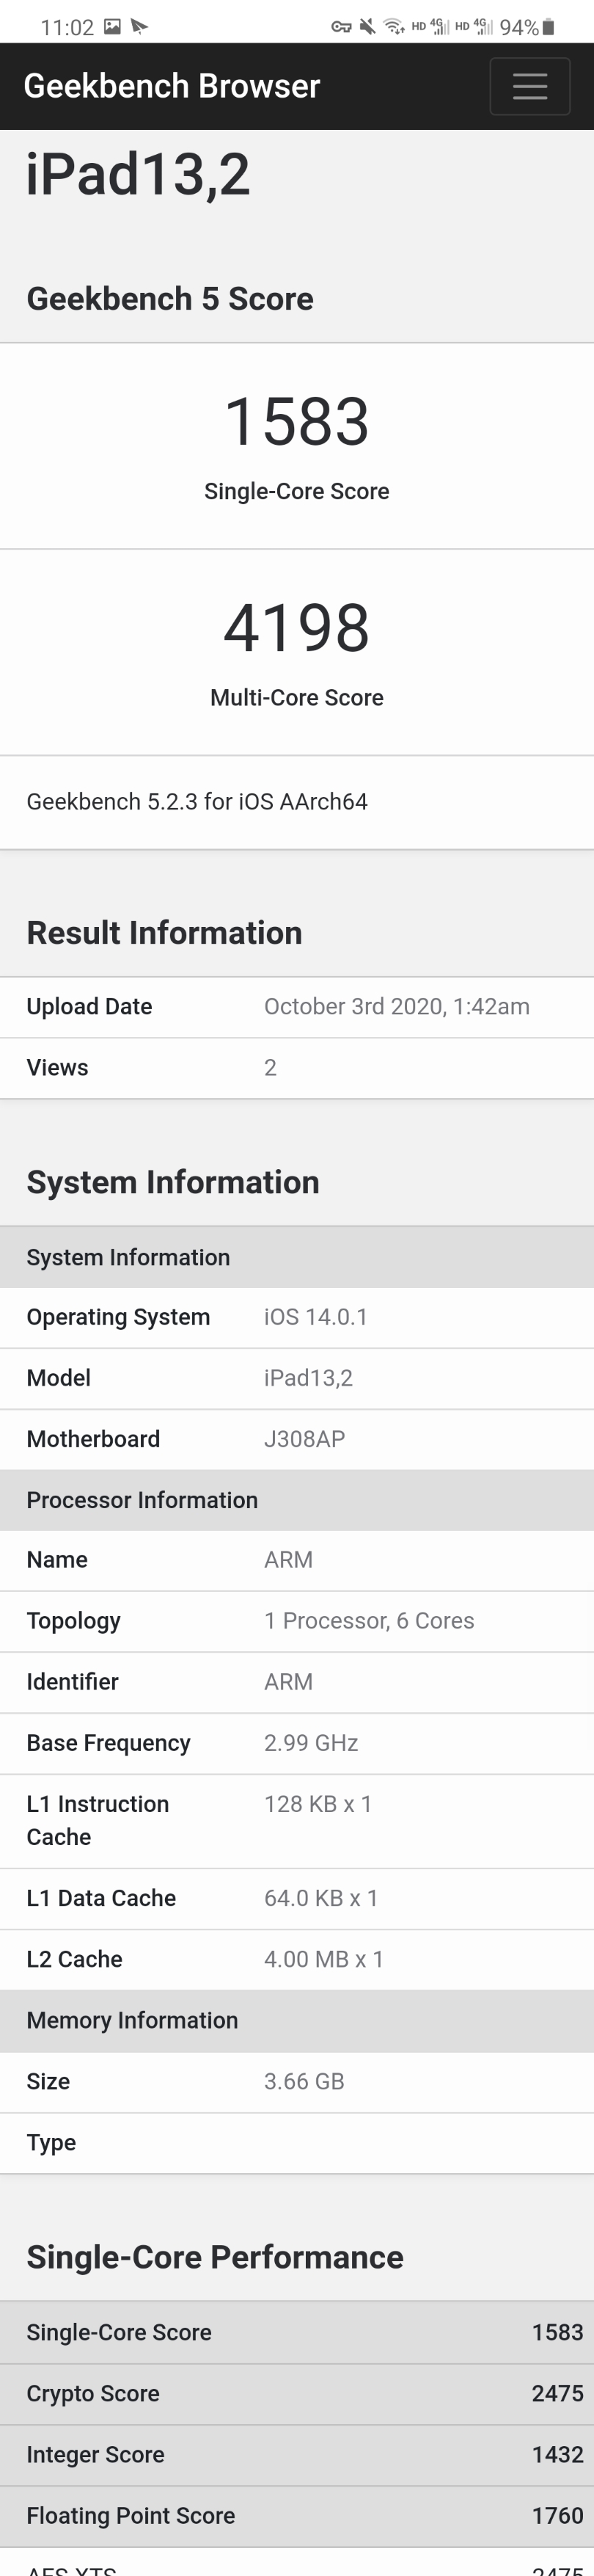Select the memory size 3.66 GB

pos(304,2081)
